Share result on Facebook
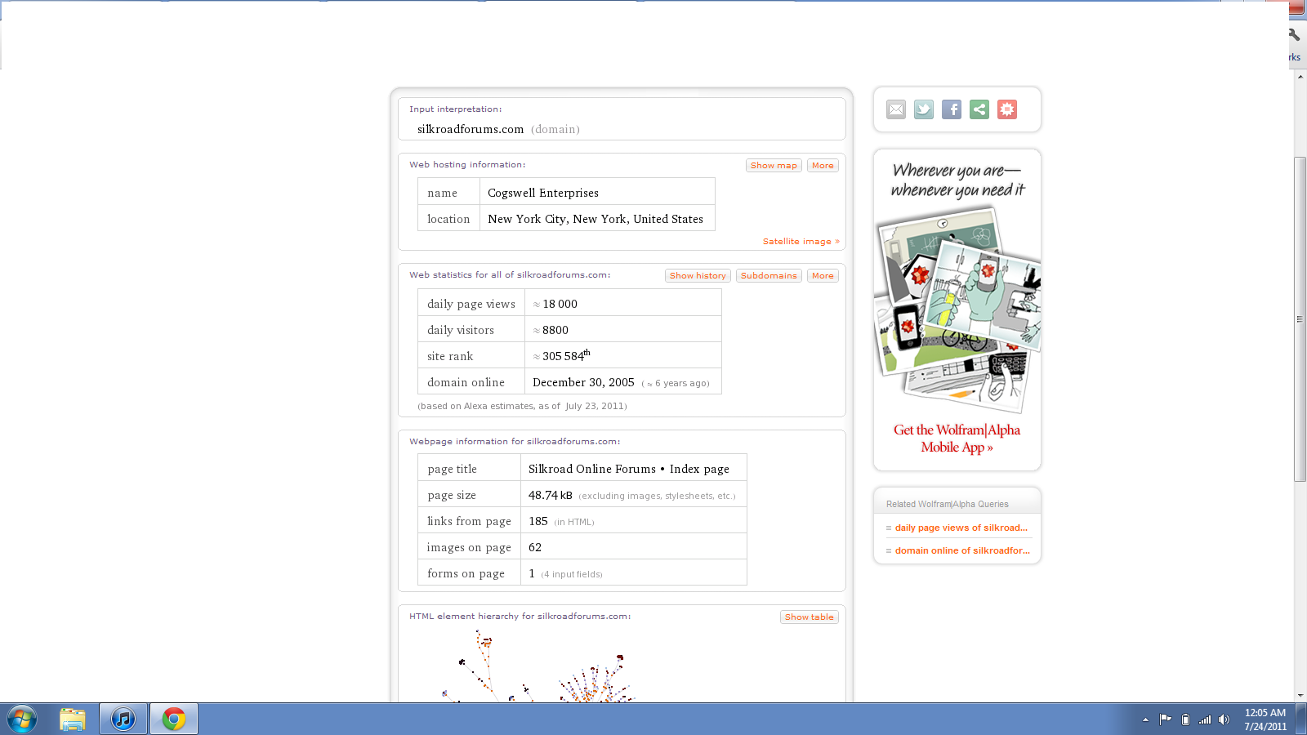 tap(952, 109)
